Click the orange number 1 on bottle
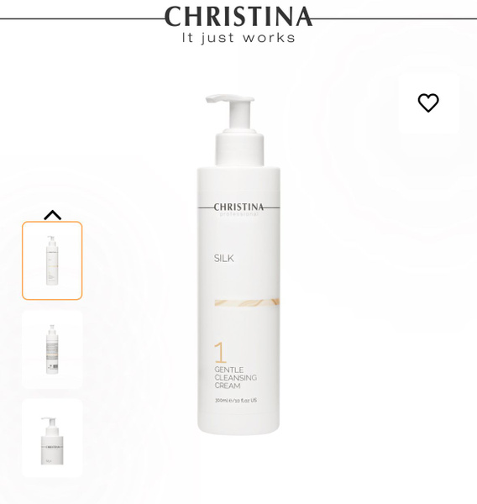Viewport: 477px width, 504px height. point(220,353)
